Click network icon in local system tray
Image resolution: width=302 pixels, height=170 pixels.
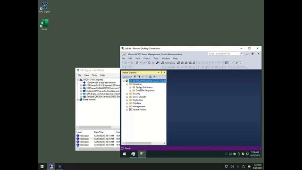(x=226, y=167)
